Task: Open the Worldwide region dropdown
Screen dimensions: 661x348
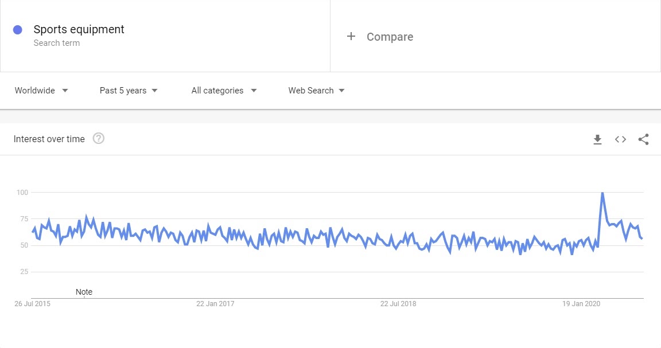Action: pyautogui.click(x=41, y=91)
